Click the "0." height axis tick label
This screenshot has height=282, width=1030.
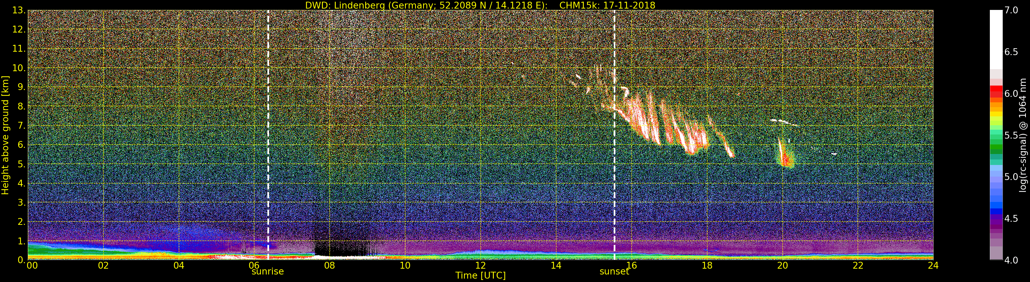point(21,260)
